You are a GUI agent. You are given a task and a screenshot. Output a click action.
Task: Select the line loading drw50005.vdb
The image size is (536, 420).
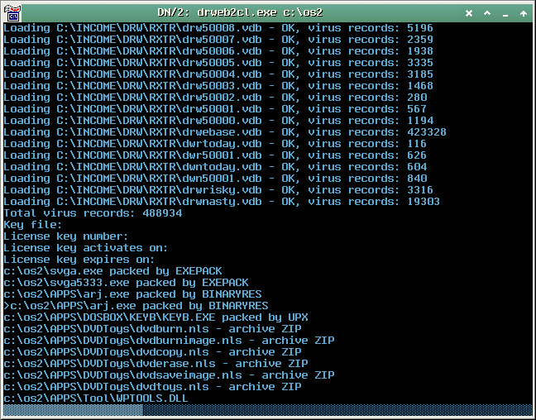tap(218, 63)
